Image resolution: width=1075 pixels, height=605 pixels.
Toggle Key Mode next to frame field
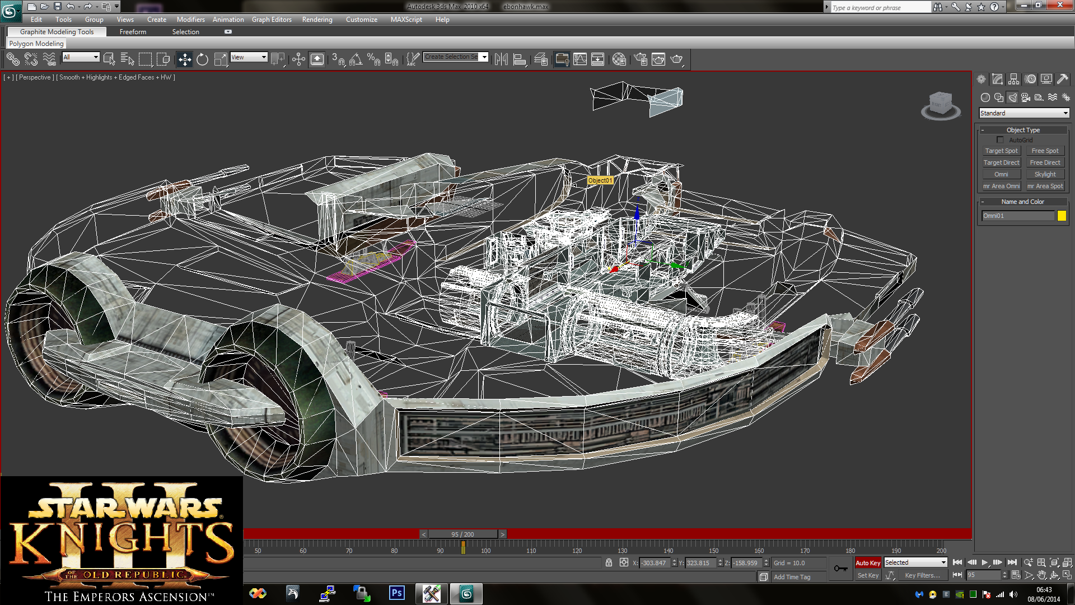957,575
